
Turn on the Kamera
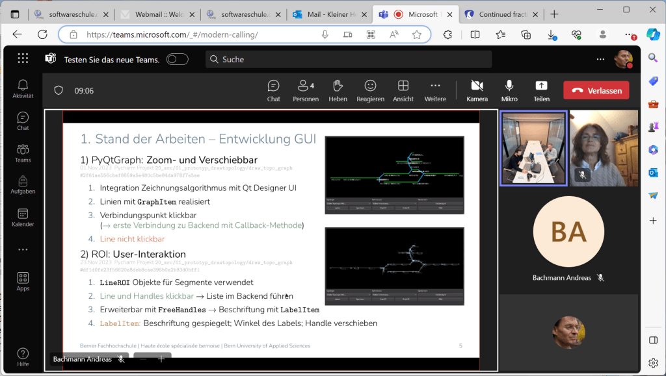click(x=477, y=90)
